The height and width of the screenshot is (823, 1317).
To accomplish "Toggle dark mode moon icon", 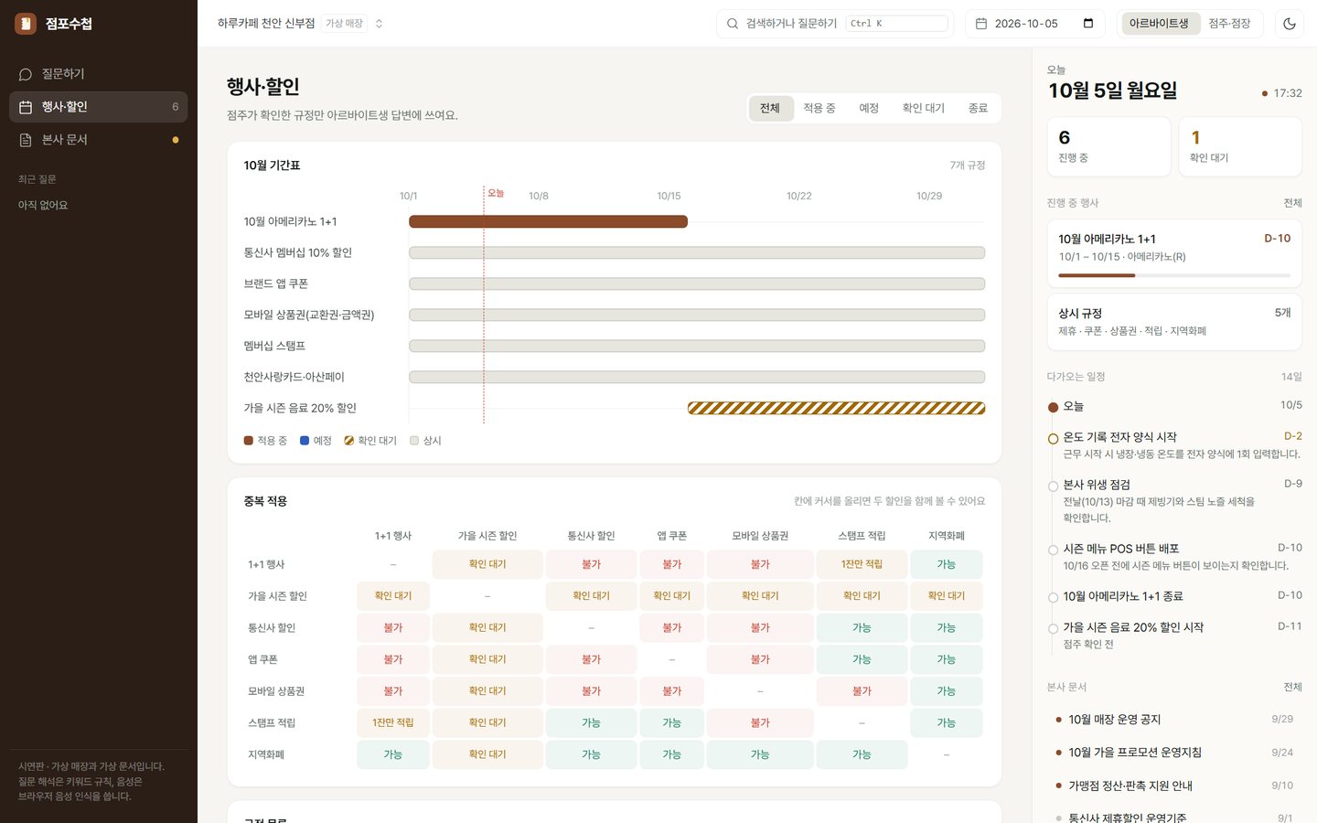I will [x=1290, y=24].
